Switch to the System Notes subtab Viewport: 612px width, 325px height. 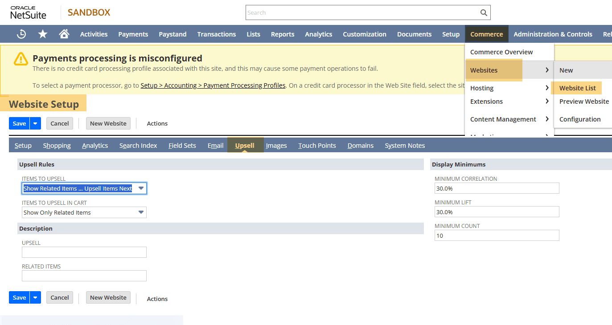405,146
